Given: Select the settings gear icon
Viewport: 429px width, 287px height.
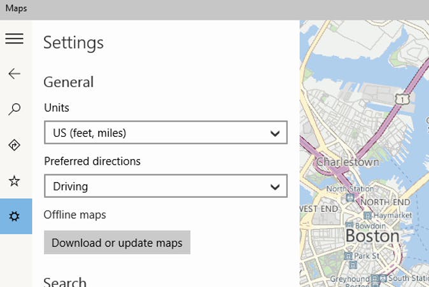Looking at the screenshot, I should coord(14,216).
